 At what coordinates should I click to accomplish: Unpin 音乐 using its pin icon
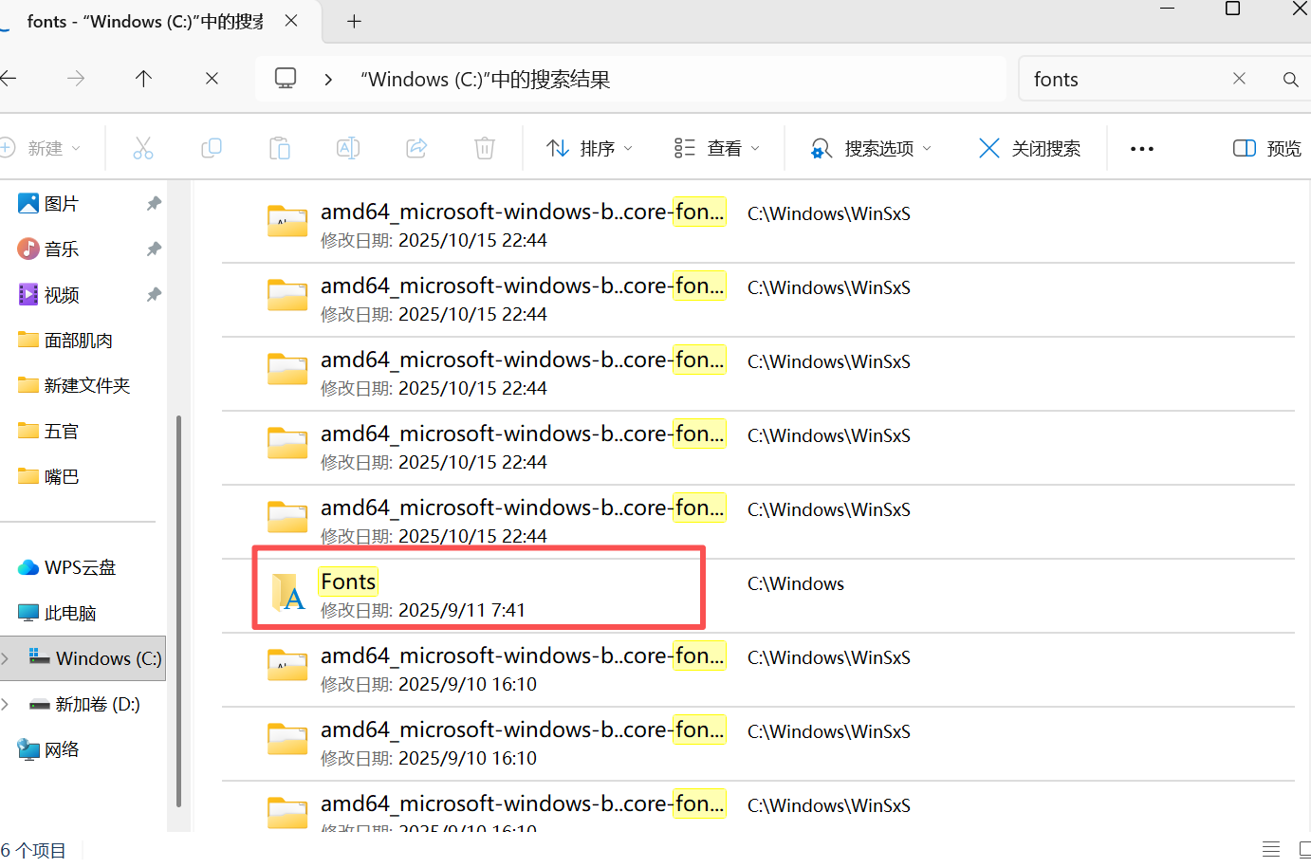[154, 249]
